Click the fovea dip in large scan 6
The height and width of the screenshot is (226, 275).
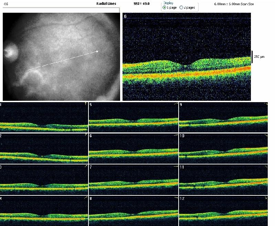(x=185, y=66)
